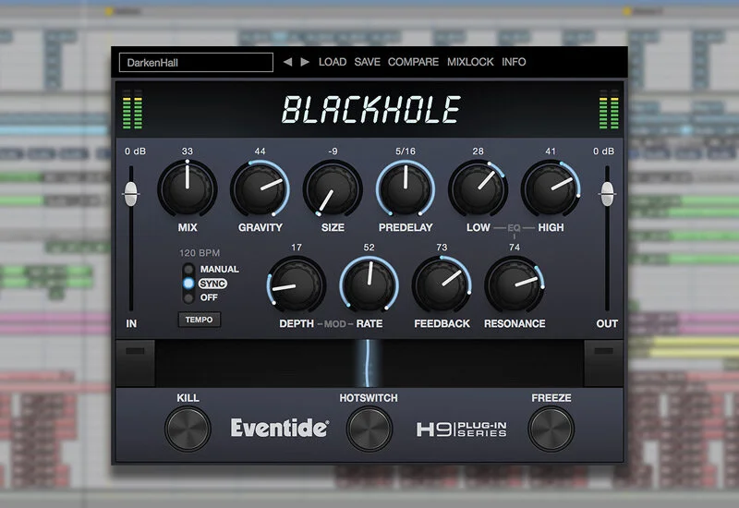Load the previous preset with left arrow
This screenshot has width=739, height=508.
coord(287,62)
